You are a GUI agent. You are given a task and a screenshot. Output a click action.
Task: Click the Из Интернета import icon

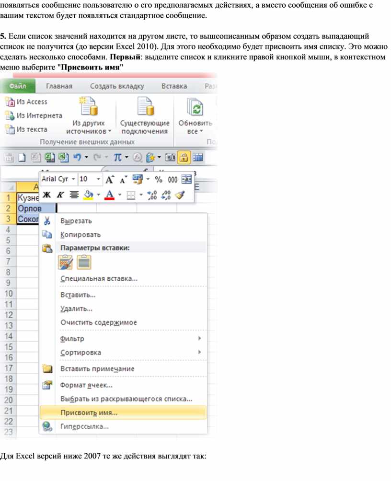[x=10, y=115]
